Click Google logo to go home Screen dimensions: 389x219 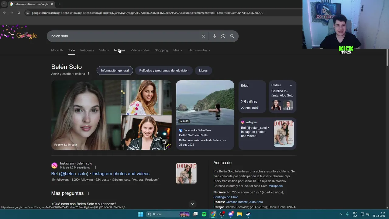pyautogui.click(x=27, y=36)
